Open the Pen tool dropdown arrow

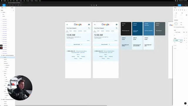[x=14, y=5]
